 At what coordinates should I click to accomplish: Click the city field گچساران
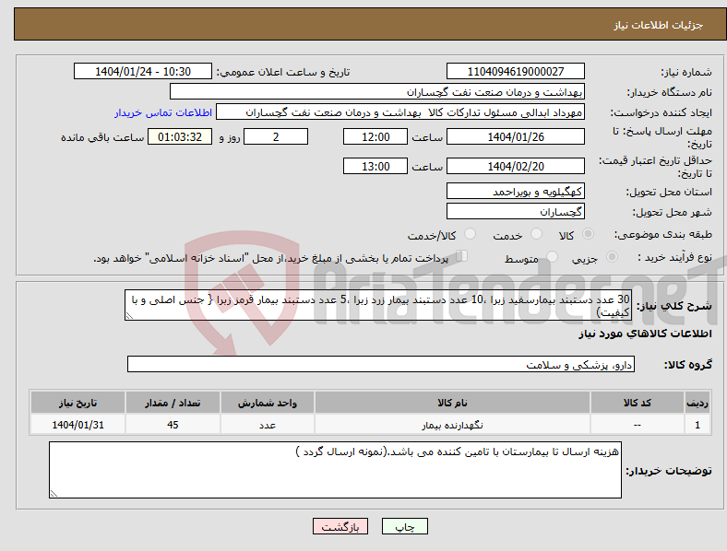(x=515, y=212)
